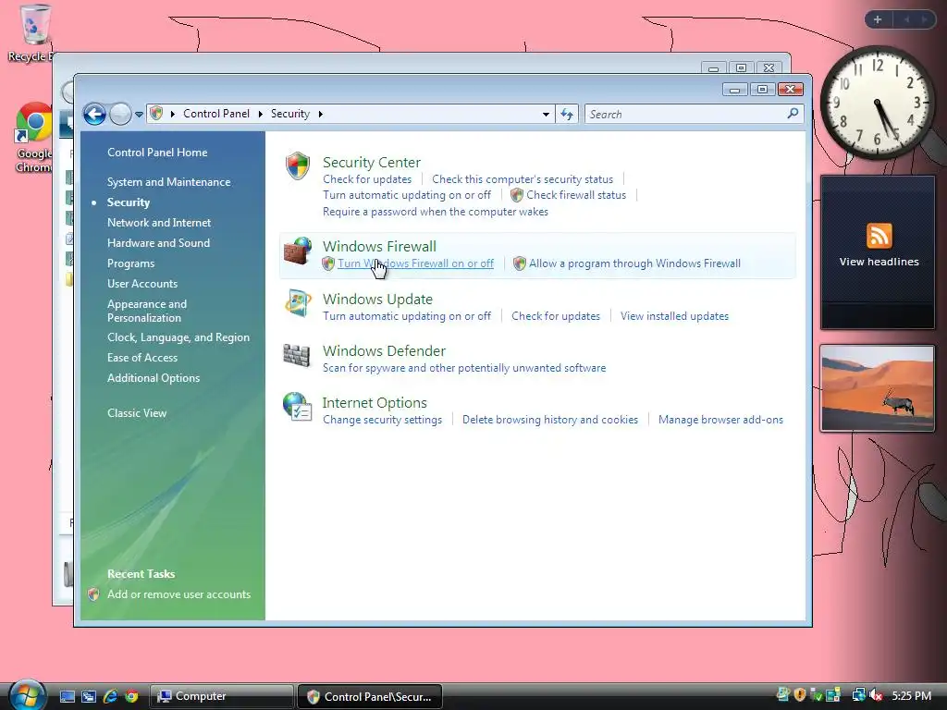Click the desert slideshow gadget picture
Viewport: 947px width, 710px height.
878,388
